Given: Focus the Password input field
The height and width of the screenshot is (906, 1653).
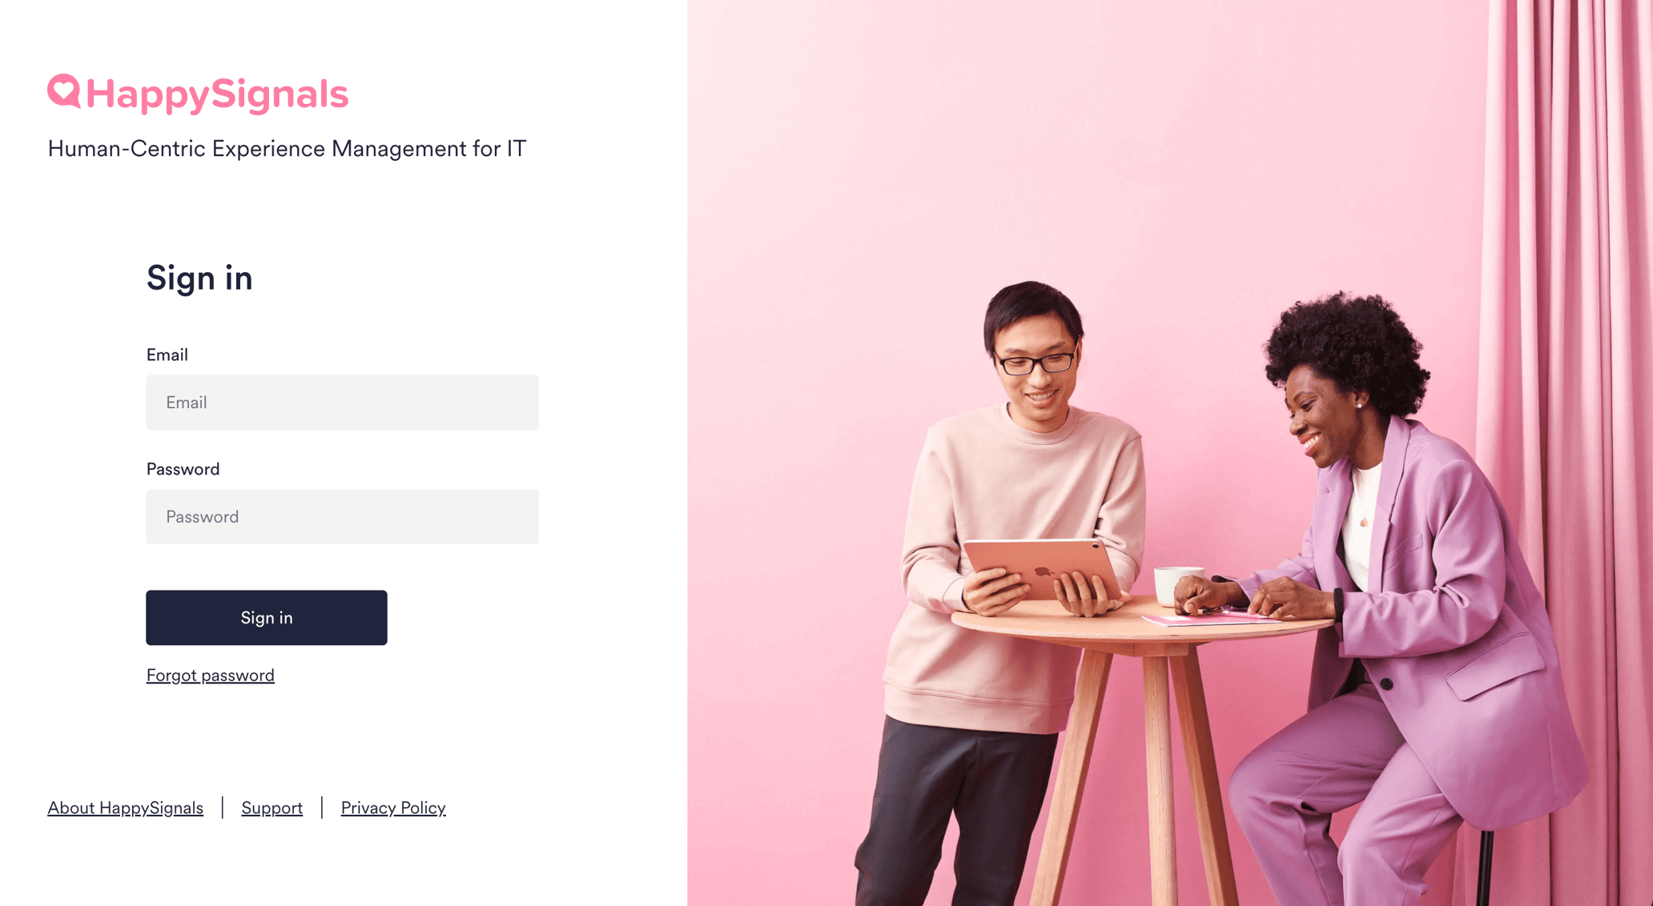Looking at the screenshot, I should [342, 517].
